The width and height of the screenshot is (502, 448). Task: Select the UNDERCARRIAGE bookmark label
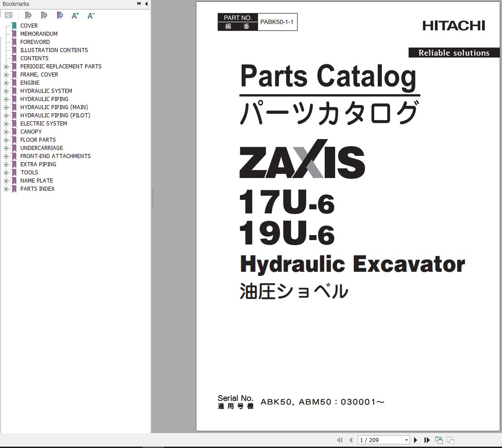(42, 148)
